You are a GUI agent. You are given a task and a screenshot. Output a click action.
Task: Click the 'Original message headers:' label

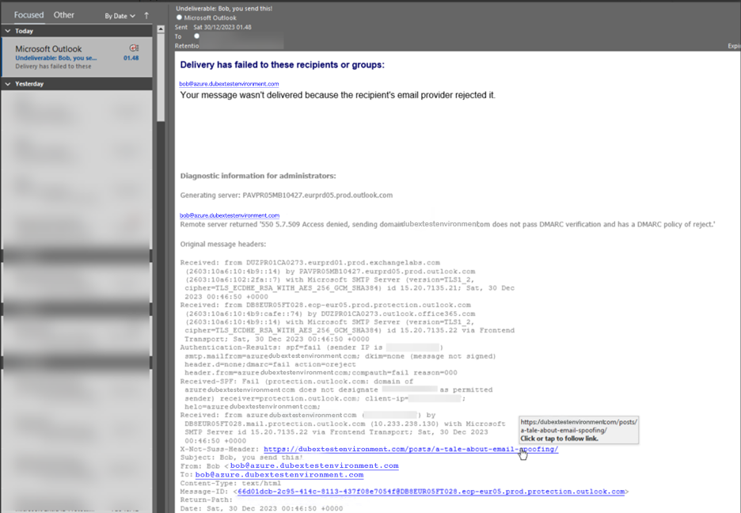(x=223, y=244)
